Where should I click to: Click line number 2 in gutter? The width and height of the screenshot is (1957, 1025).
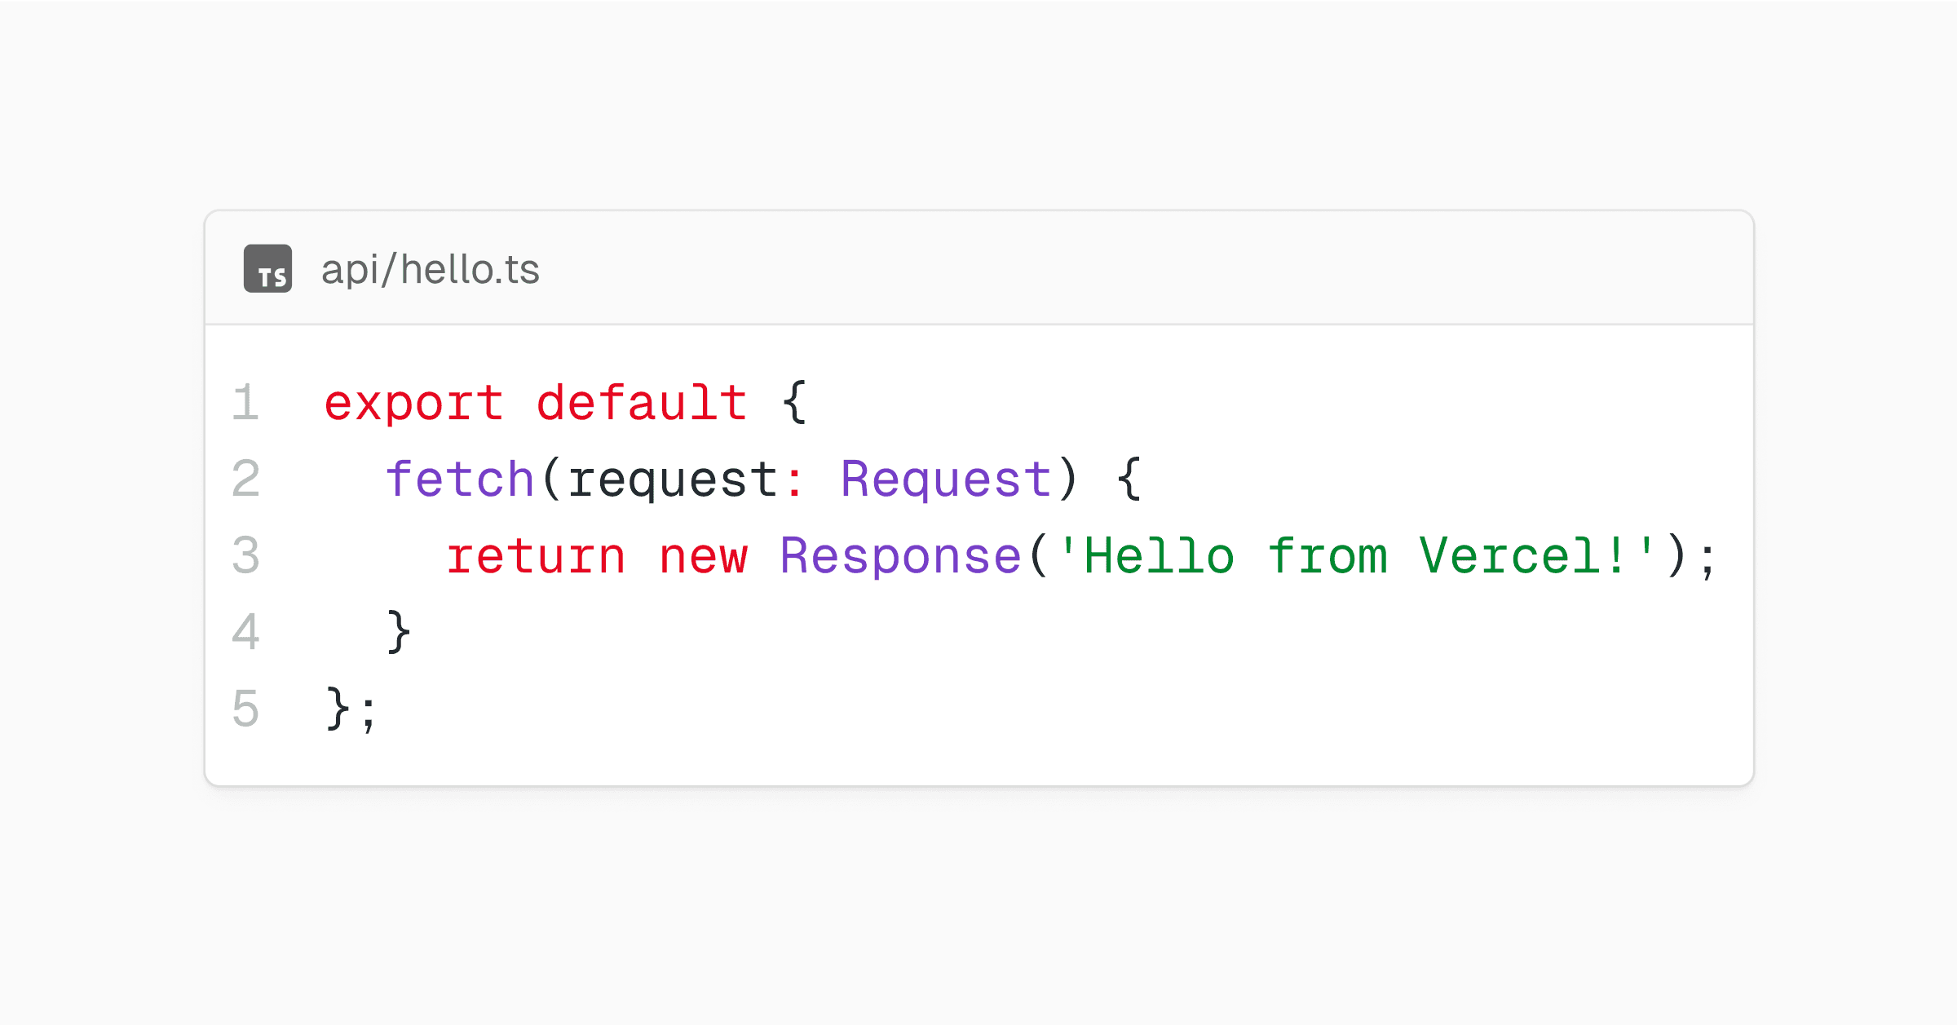pyautogui.click(x=245, y=479)
